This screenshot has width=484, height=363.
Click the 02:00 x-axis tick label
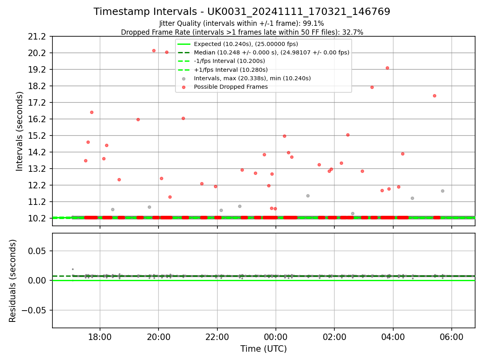coord(334,337)
